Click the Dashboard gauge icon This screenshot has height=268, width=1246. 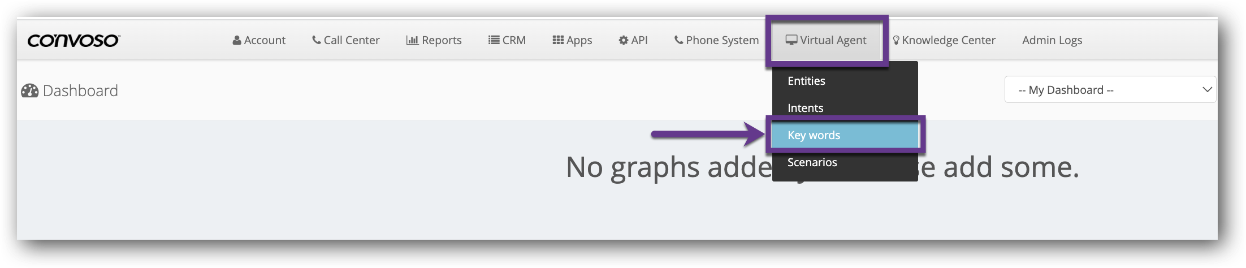[30, 91]
